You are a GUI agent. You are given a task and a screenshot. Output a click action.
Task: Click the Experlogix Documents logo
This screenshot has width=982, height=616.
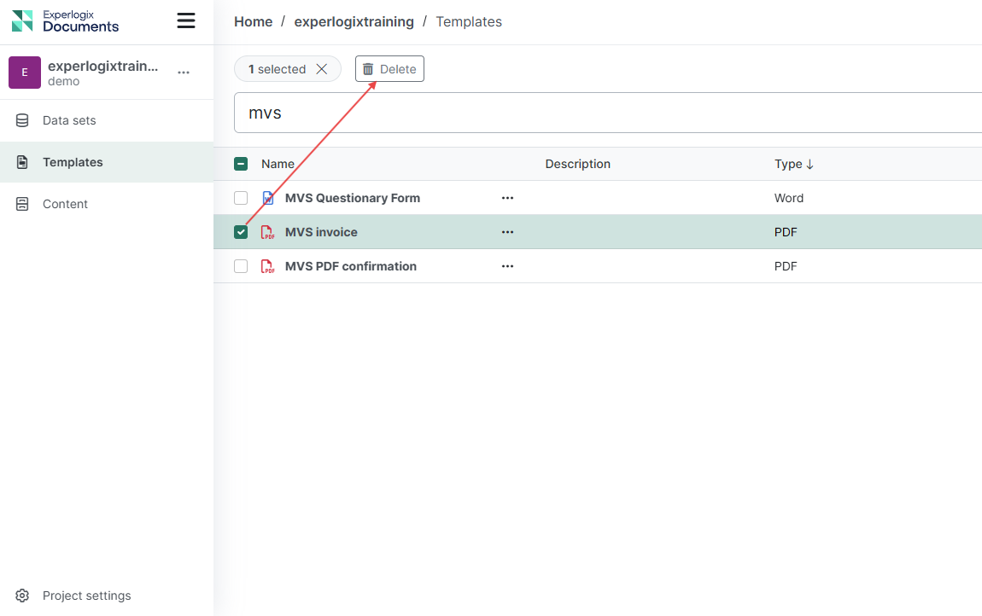[x=65, y=21]
